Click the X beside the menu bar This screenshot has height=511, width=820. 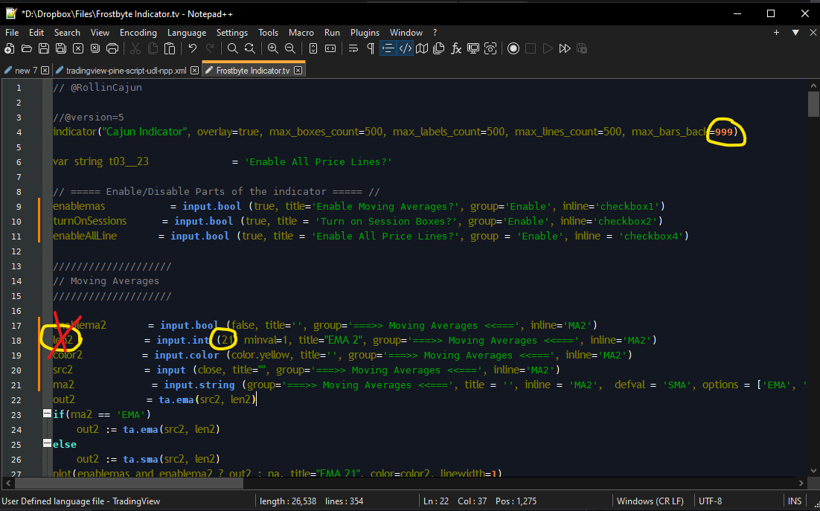813,33
